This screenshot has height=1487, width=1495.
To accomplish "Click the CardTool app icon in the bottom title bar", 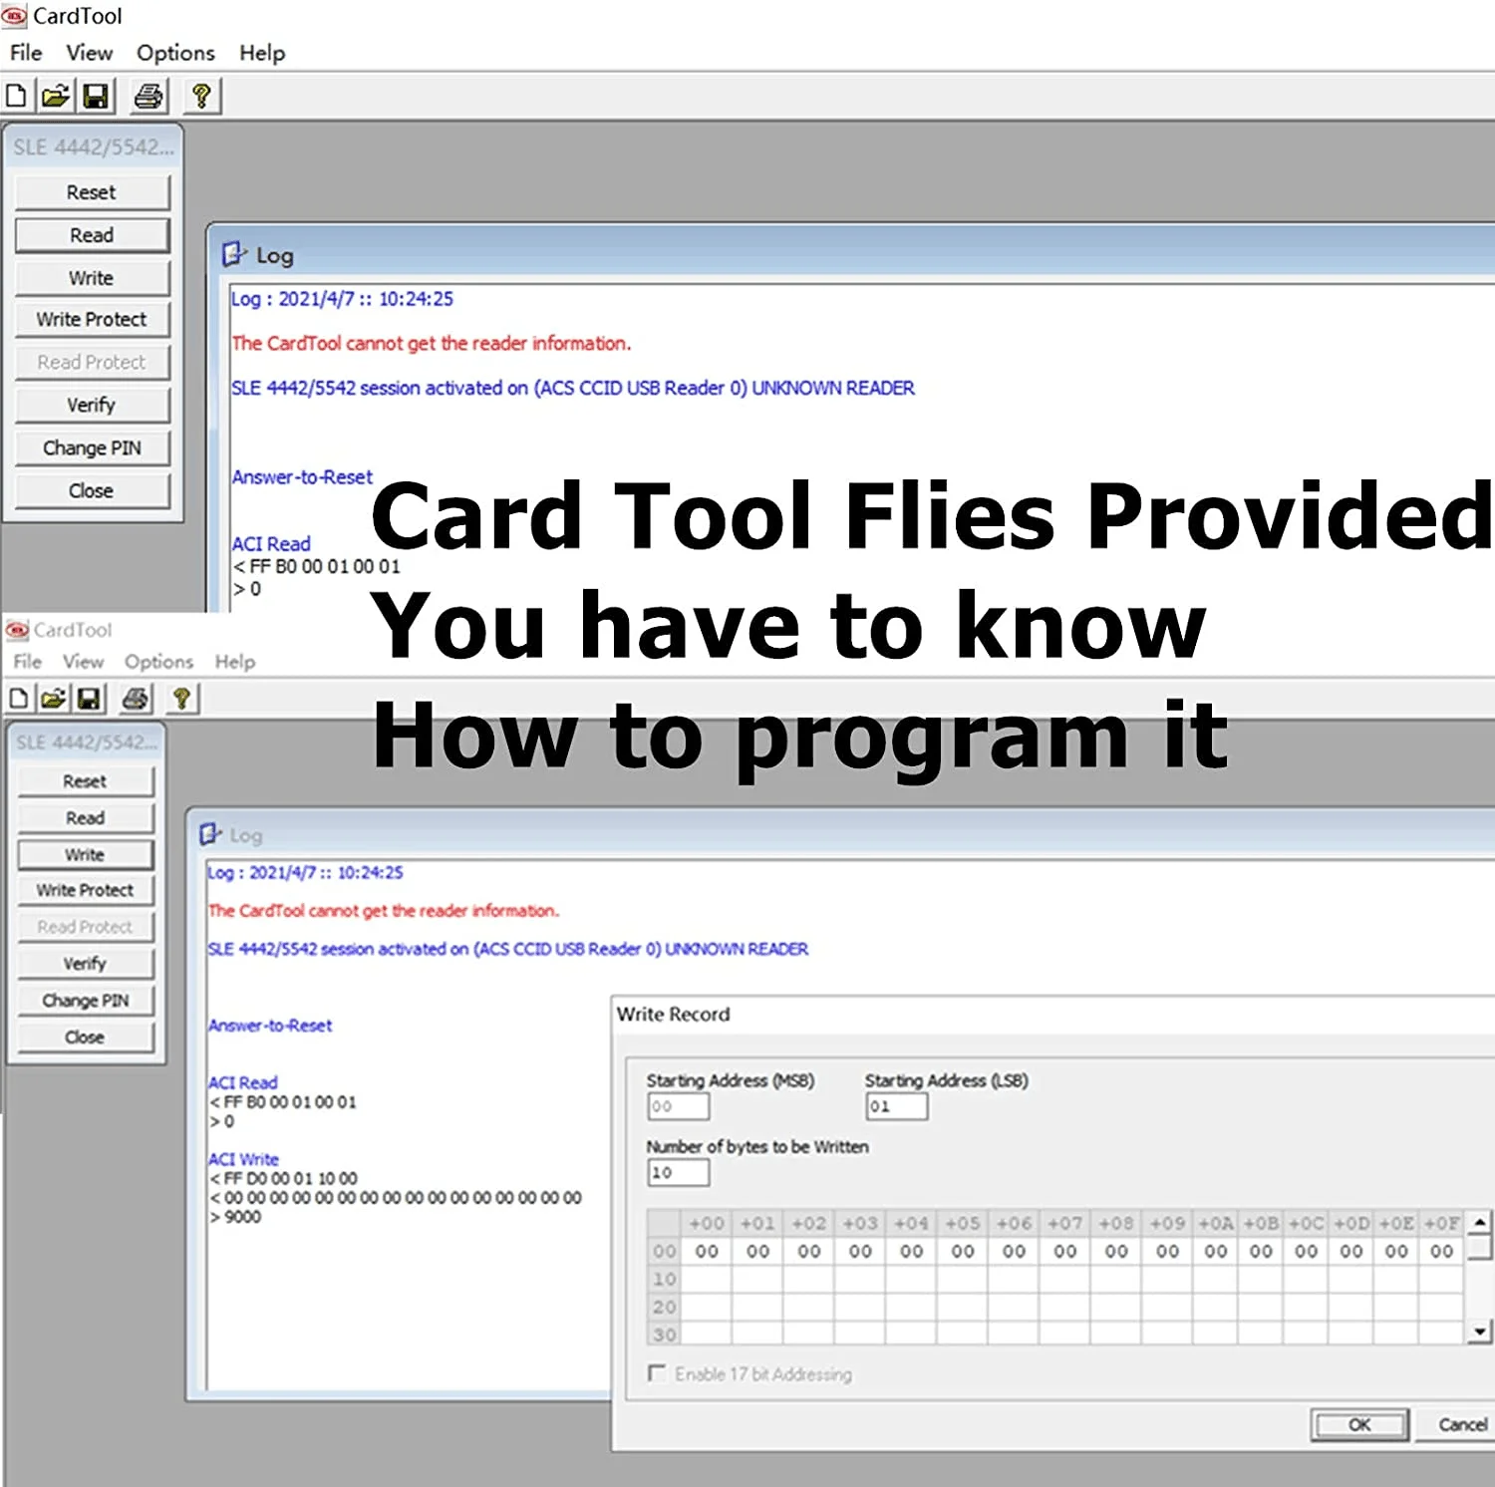I will [x=17, y=630].
